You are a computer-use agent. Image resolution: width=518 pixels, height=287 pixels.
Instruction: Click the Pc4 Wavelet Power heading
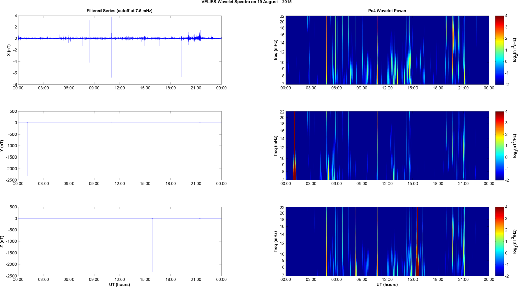pos(387,11)
